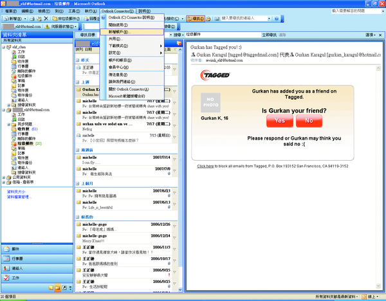Click the 資料檔案管理 link
Viewport: 386px width, 301px height.
coord(19,197)
